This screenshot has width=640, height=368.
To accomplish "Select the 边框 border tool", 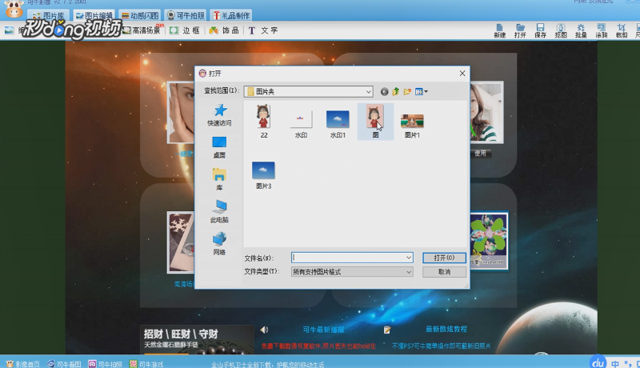I will pyautogui.click(x=185, y=30).
